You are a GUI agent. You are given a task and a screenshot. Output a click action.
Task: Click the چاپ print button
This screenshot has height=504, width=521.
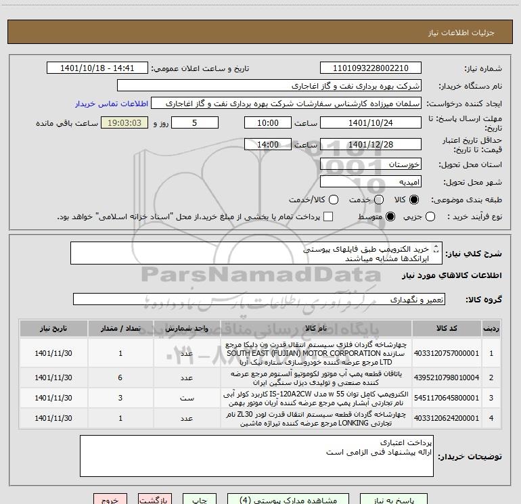(x=200, y=499)
